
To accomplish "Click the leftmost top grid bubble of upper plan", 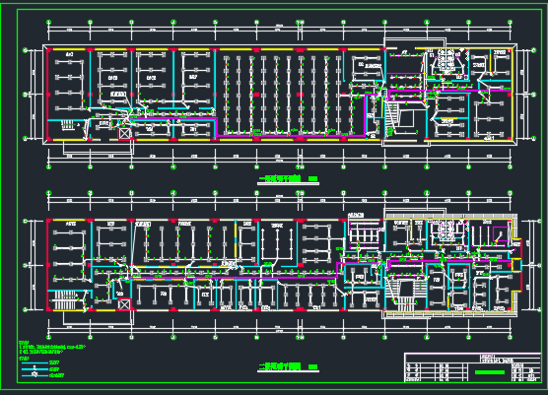I will pyautogui.click(x=49, y=22).
